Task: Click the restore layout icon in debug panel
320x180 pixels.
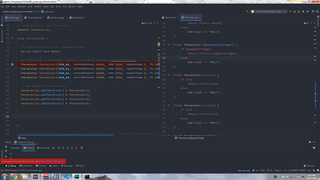Action: click(x=314, y=148)
